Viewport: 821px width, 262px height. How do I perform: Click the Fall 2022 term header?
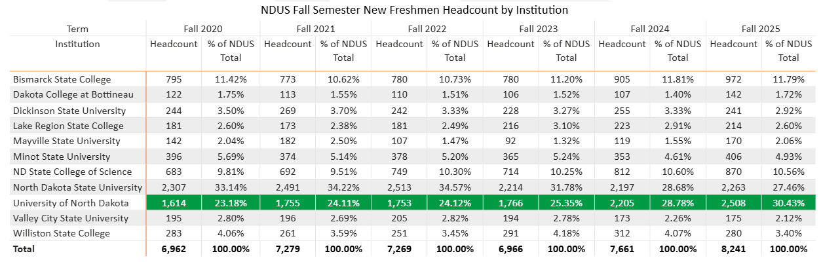[x=427, y=29]
